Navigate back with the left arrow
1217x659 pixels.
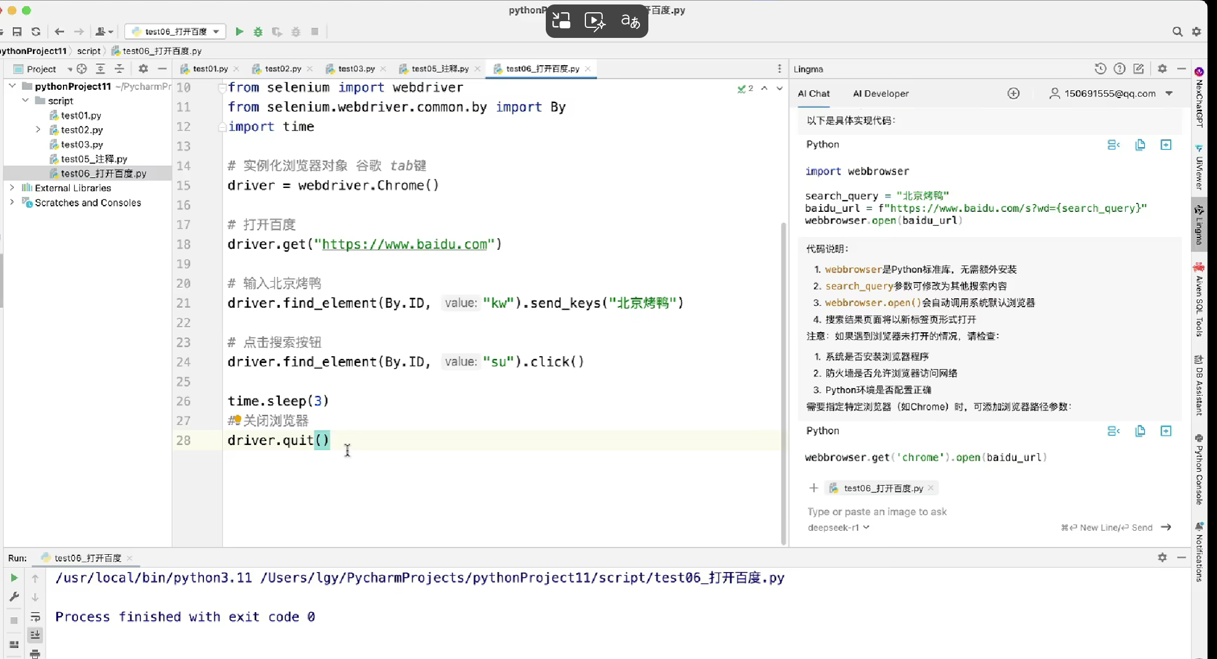(60, 32)
